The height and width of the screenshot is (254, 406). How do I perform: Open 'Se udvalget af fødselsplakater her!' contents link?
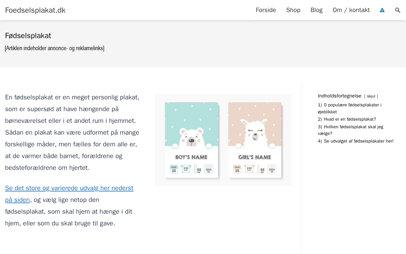click(358, 141)
